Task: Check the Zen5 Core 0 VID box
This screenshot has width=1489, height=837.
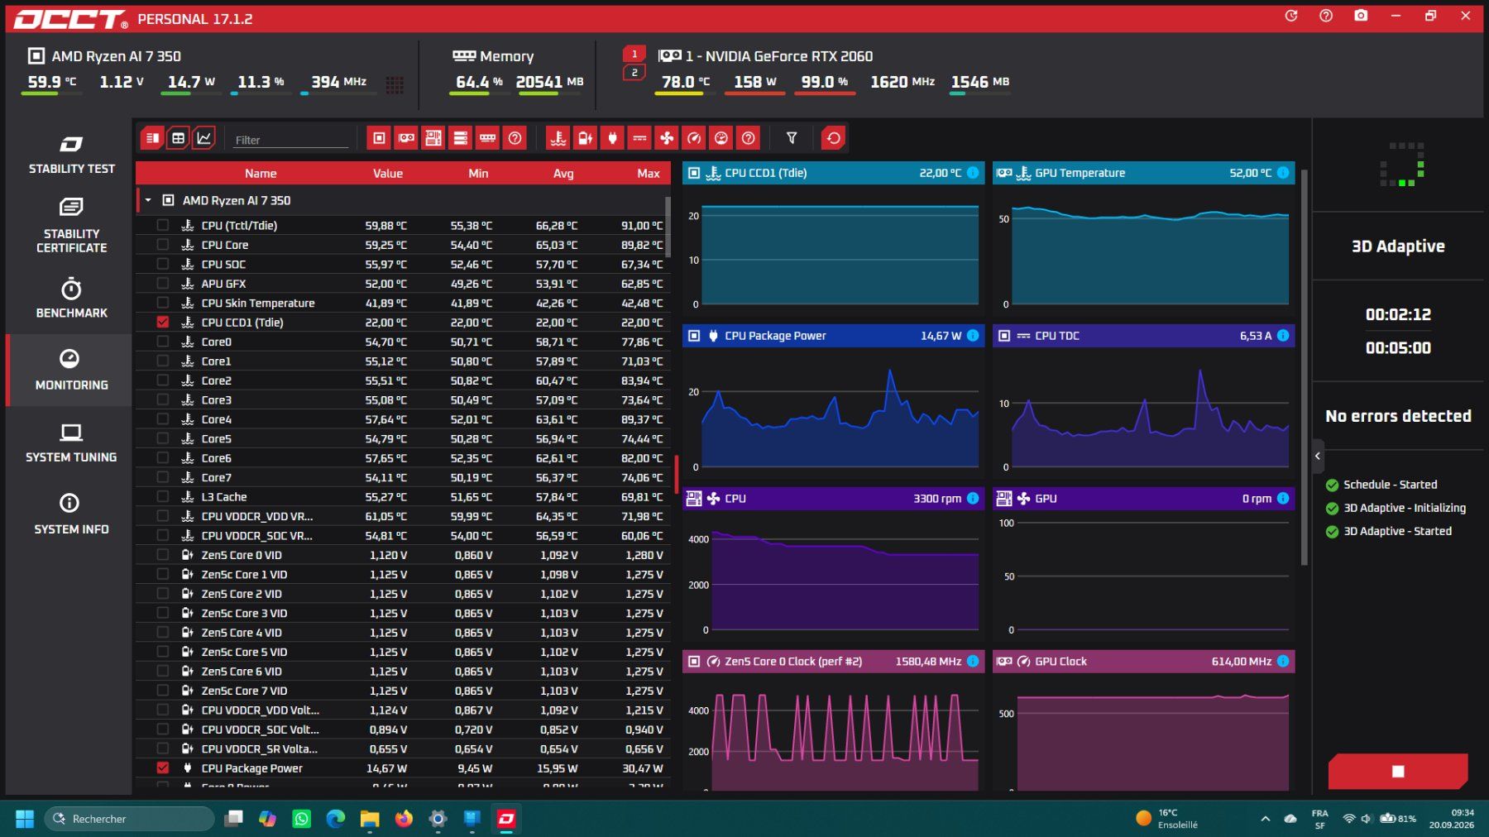Action: coord(163,555)
